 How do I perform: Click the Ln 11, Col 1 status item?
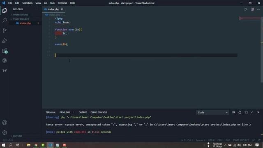pos(187,140)
